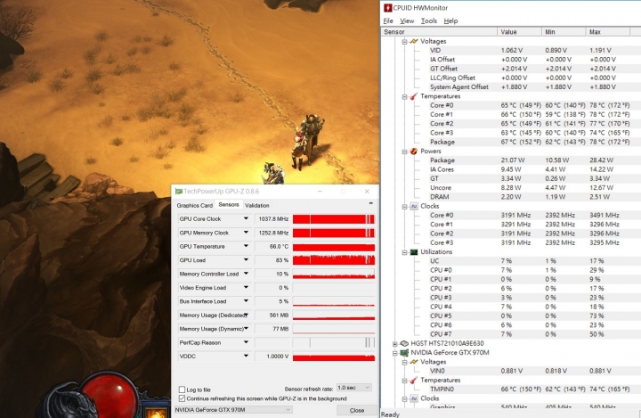The width and height of the screenshot is (641, 418).
Task: Open the GPU-Z hamburger menu icon
Action: 370,203
